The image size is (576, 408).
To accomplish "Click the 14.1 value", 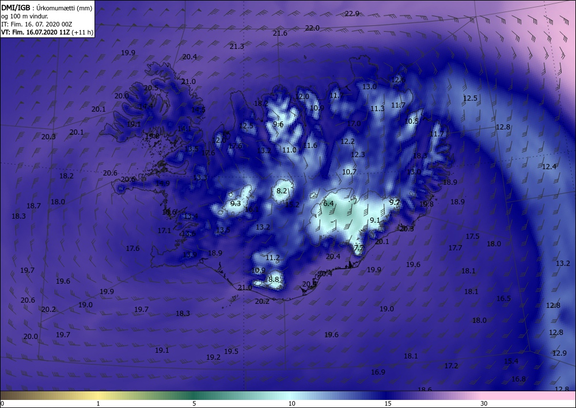I will (x=184, y=128).
